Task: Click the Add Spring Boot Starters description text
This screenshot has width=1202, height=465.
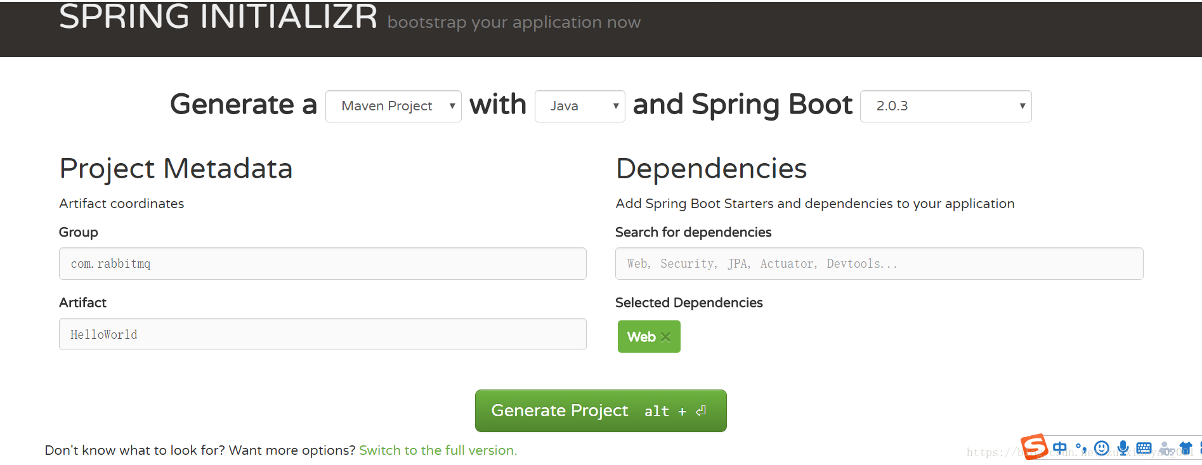Action: [x=815, y=204]
